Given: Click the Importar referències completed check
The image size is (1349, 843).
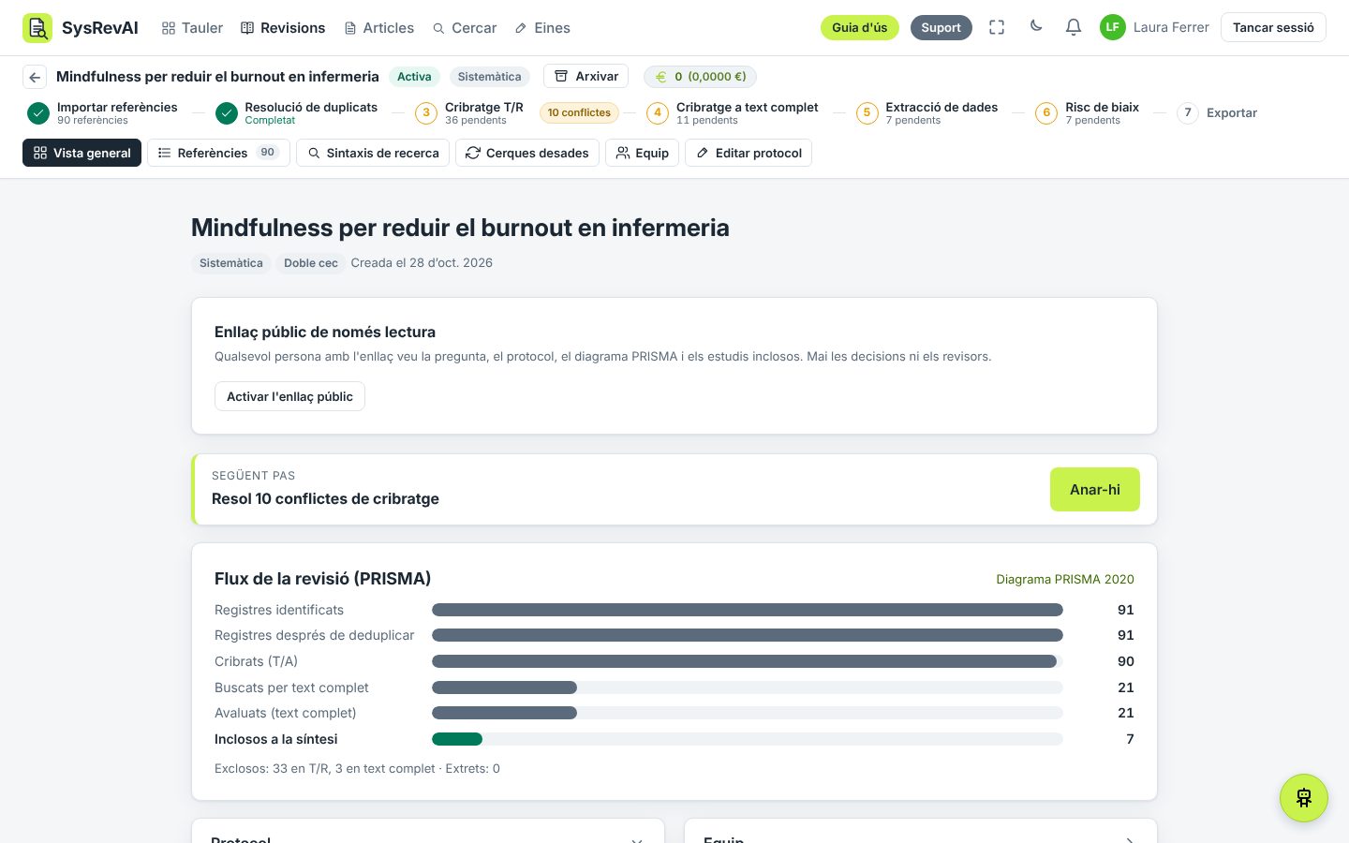Looking at the screenshot, I should (38, 113).
